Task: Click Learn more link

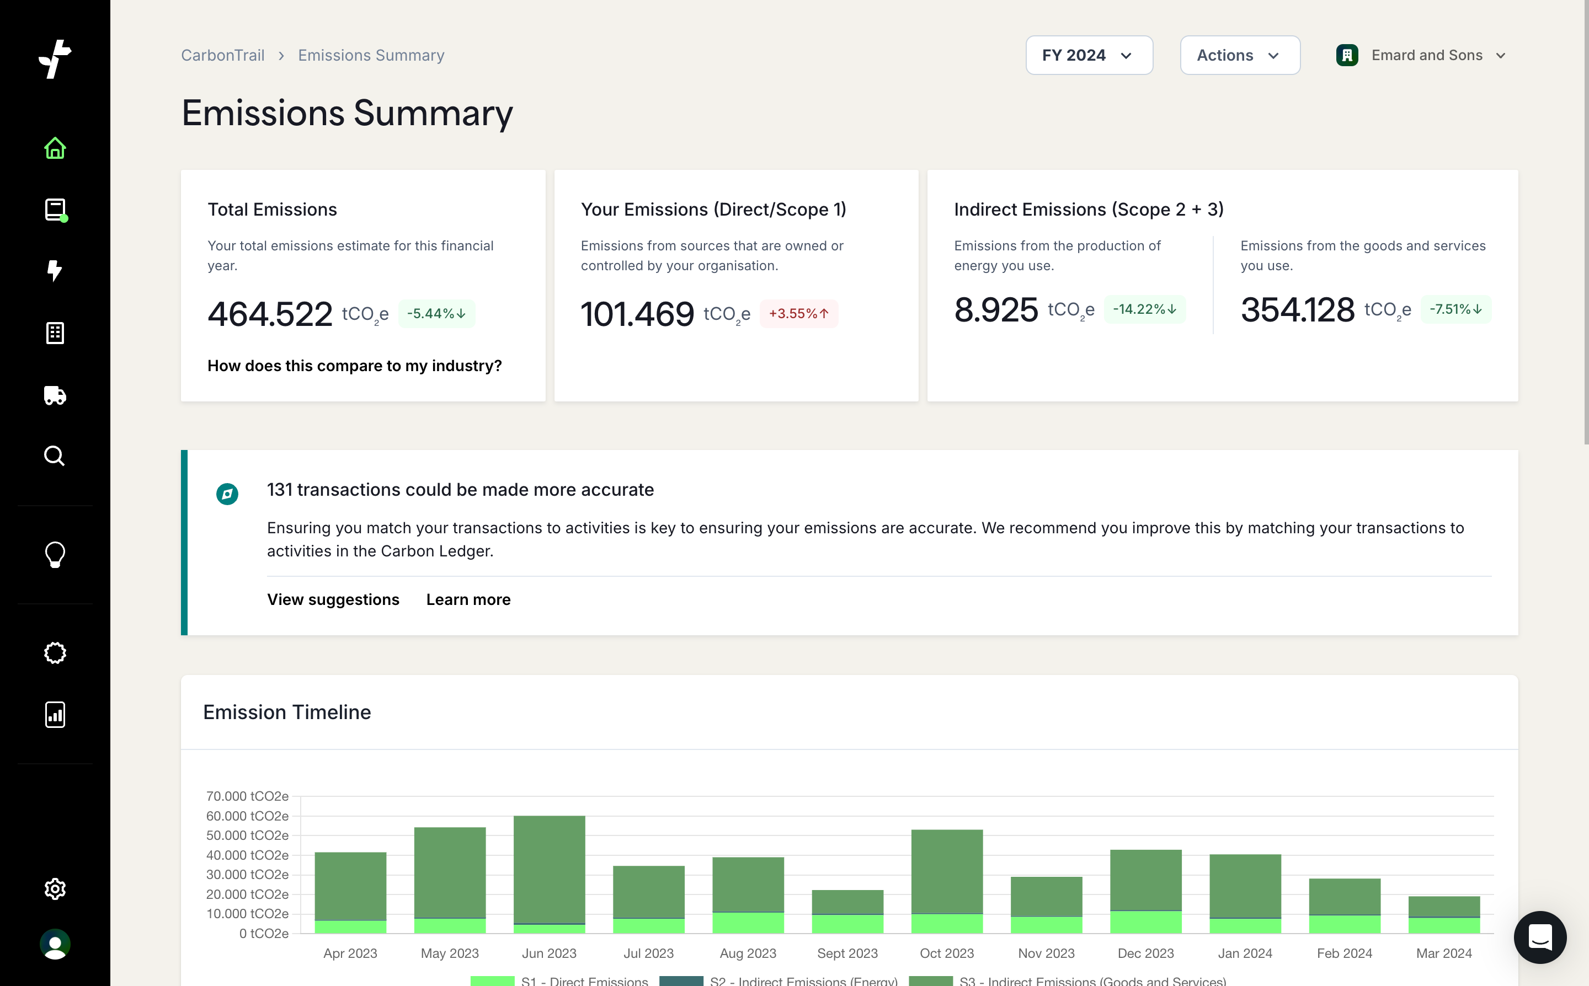Action: coord(468,599)
